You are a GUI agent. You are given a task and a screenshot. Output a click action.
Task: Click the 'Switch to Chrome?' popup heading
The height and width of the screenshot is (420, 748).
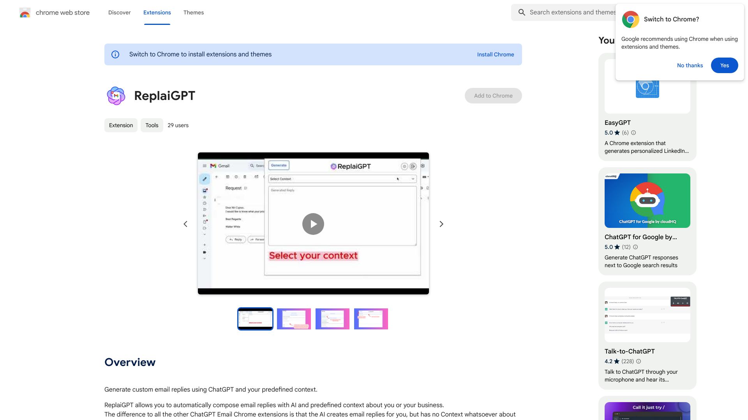pos(671,19)
